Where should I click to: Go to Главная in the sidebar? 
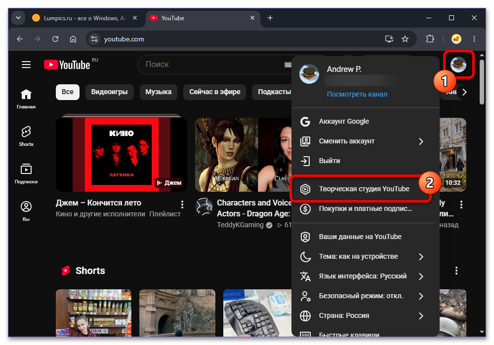click(x=26, y=99)
